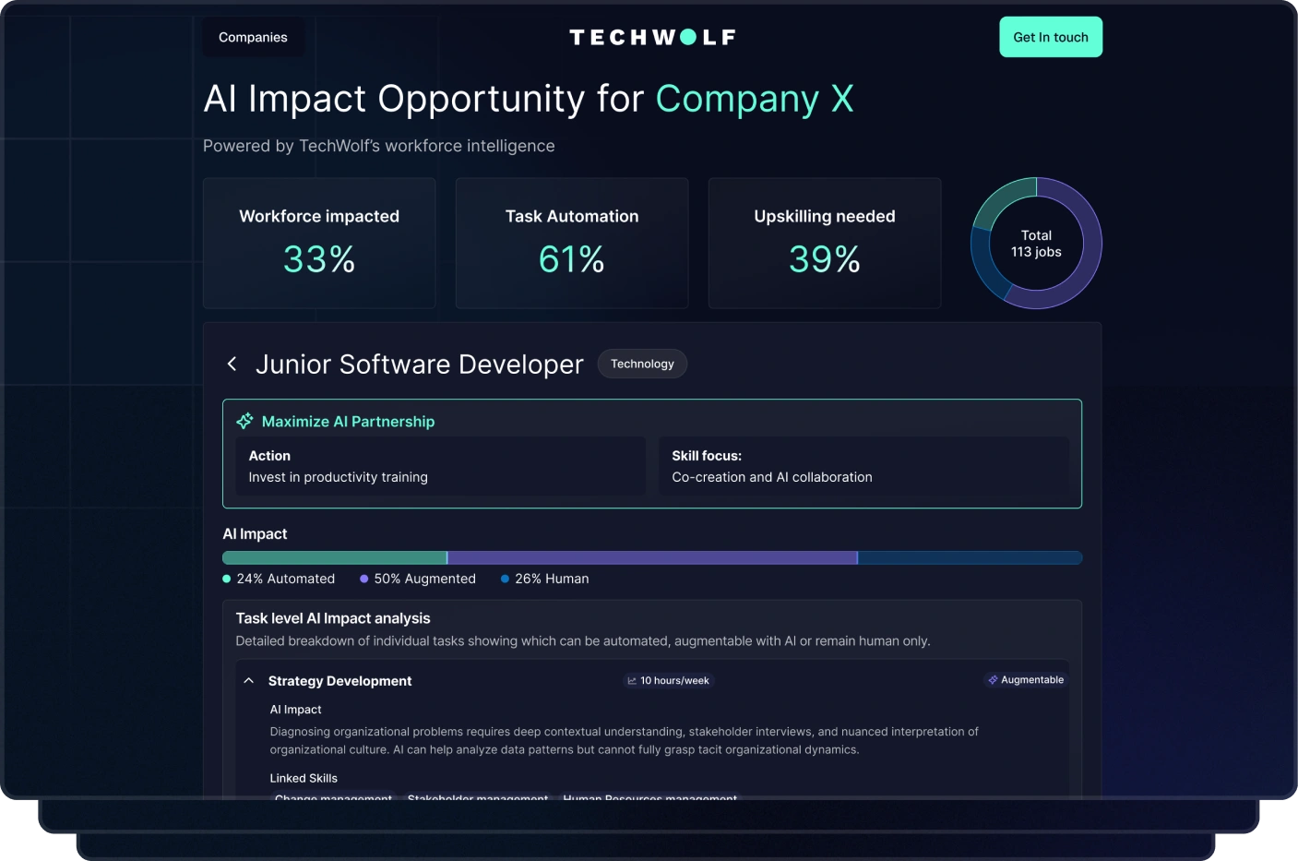Screen dimensions: 1298x861
Task: Click the Total 113 jobs donut chart
Action: [x=1036, y=243]
